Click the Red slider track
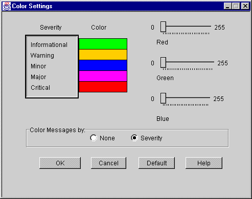 189,27
